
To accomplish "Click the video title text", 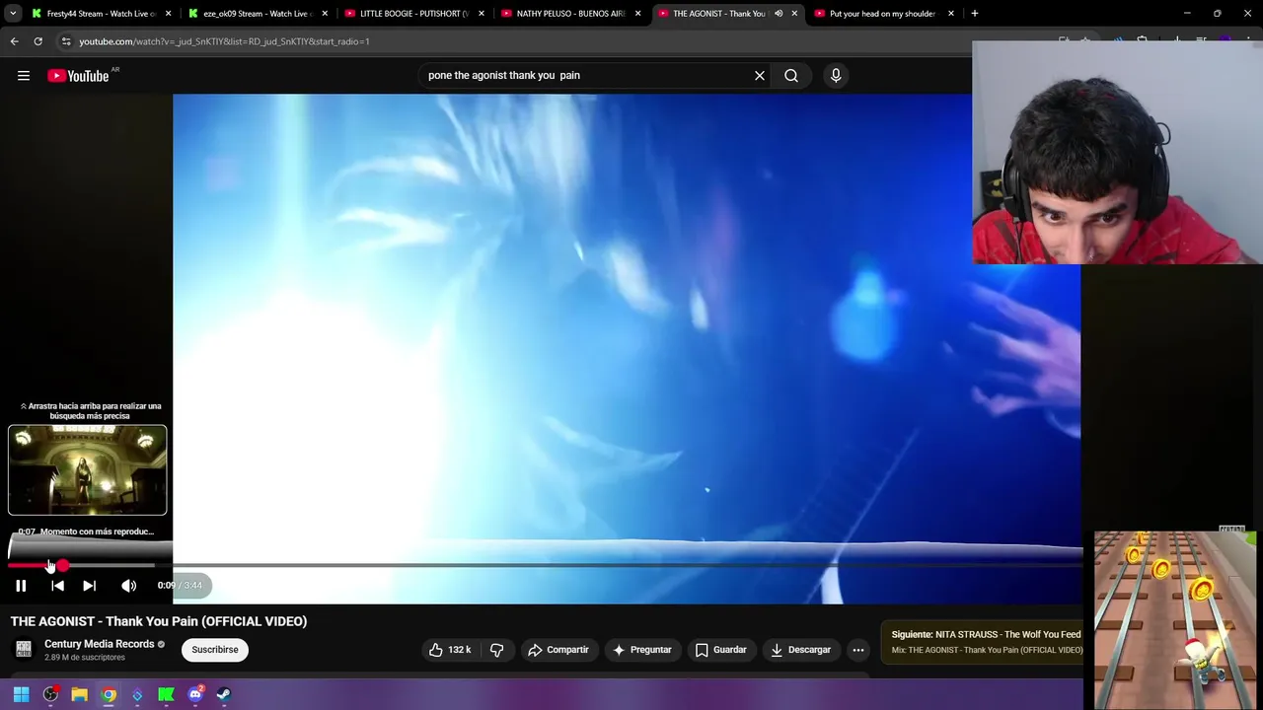I will click(159, 621).
